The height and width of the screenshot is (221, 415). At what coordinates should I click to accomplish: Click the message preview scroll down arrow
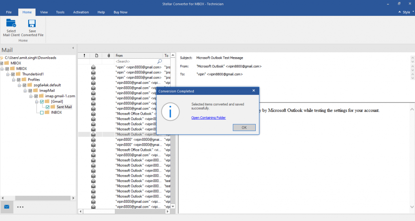pyautogui.click(x=412, y=207)
